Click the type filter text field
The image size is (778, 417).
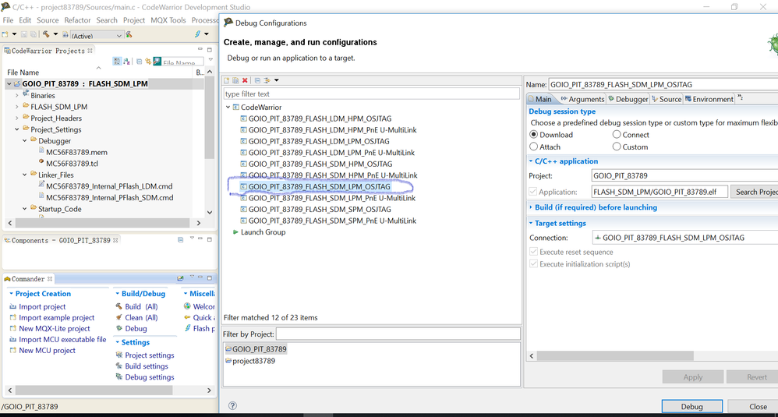[371, 94]
